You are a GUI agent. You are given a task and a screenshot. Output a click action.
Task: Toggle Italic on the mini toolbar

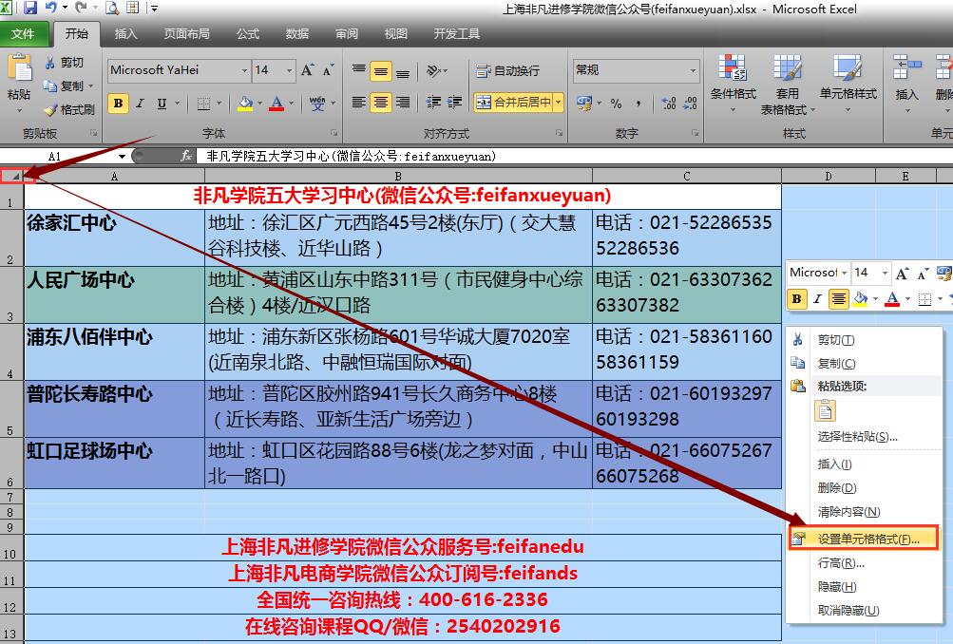point(817,299)
